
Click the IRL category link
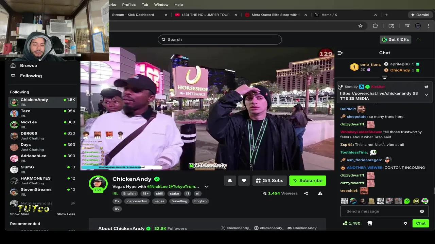[x=115, y=194]
